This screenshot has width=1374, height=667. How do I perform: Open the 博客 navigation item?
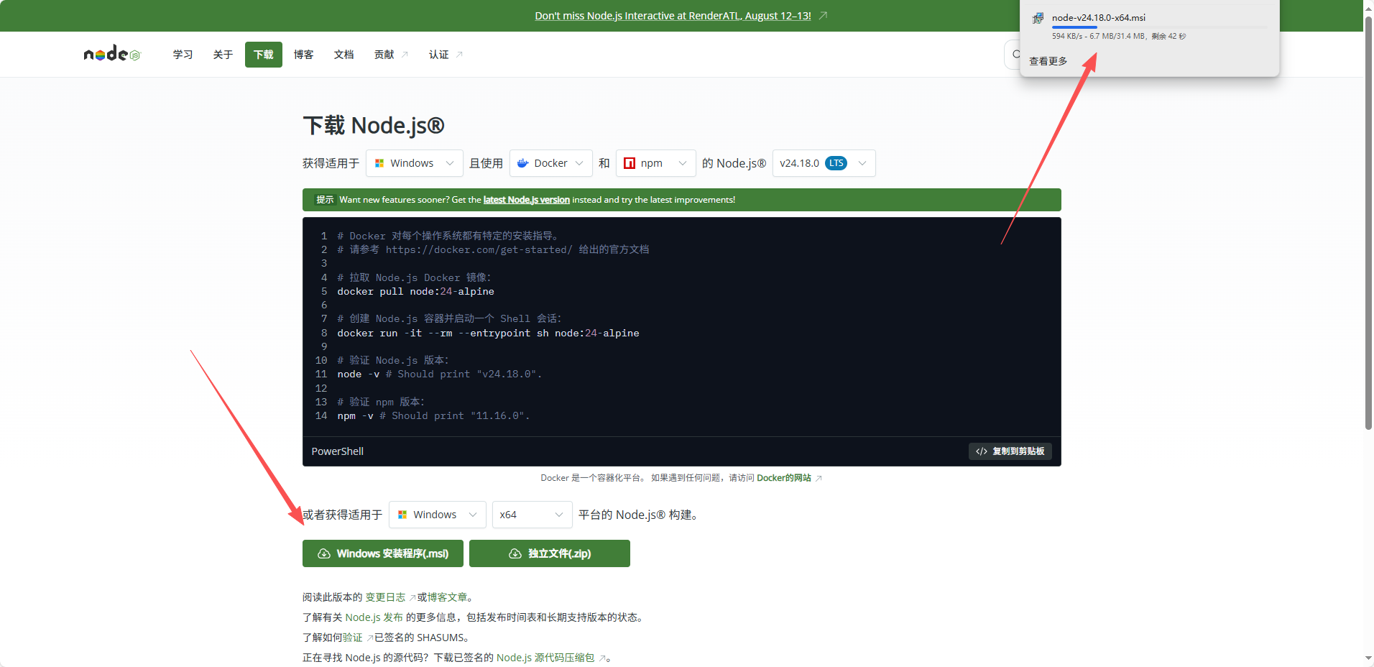[303, 55]
